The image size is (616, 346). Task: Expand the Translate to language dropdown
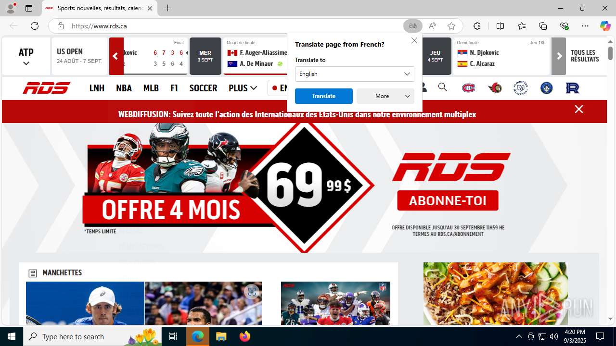tap(355, 74)
